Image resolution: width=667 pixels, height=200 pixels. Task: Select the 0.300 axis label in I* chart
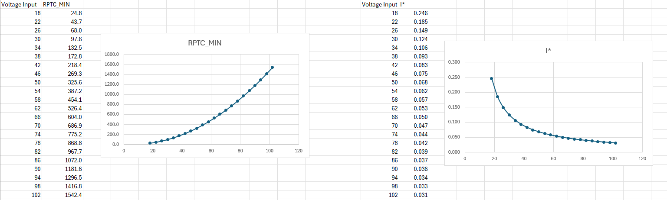[453, 62]
